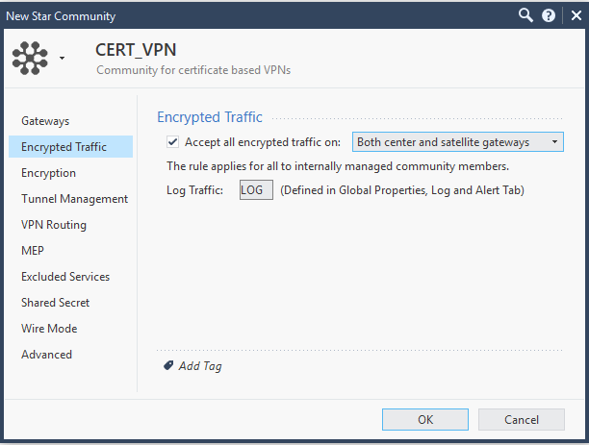Switch to the Encryption section

pos(48,173)
